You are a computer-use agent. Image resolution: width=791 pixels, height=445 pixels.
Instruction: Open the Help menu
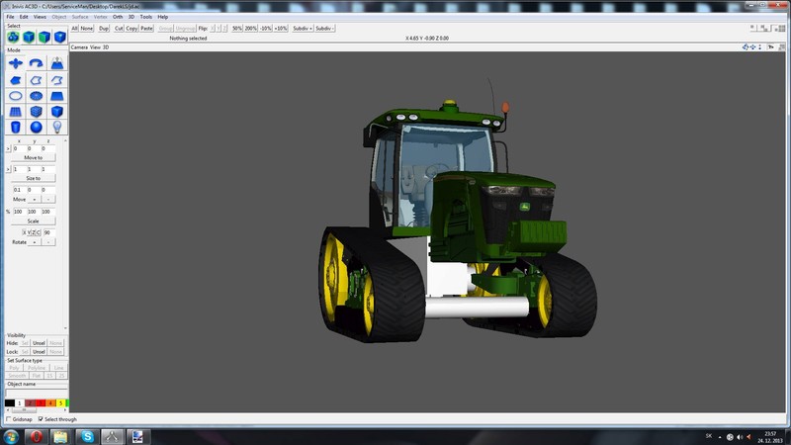(162, 17)
